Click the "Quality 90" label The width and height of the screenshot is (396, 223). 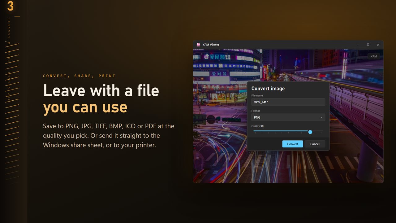coord(257,126)
